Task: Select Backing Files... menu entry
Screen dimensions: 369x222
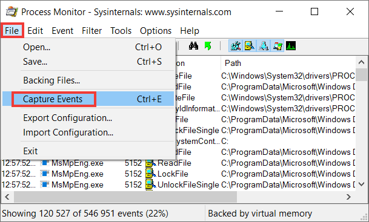Action: click(88, 80)
